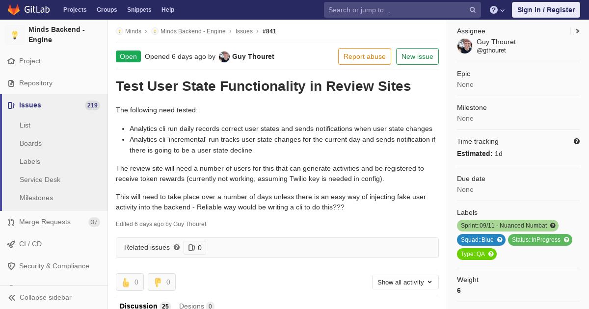Switch to the Discussion tab
The image size is (589, 309).
[x=145, y=306]
